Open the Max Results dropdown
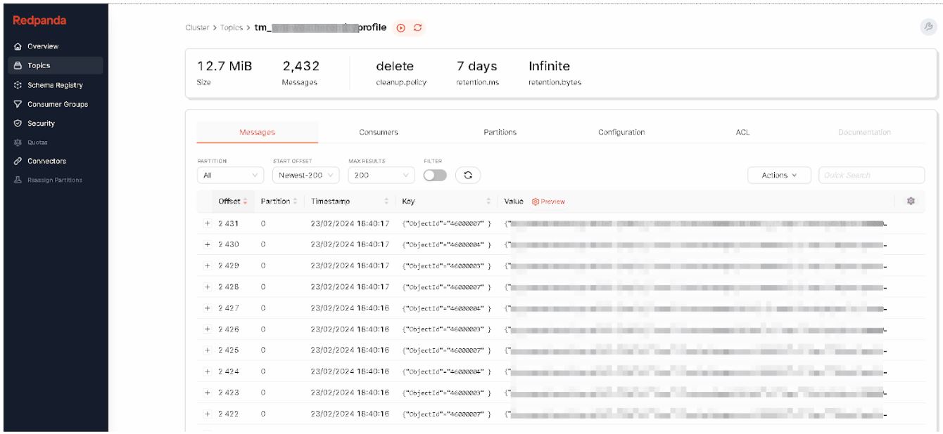This screenshot has height=434, width=943. point(381,176)
